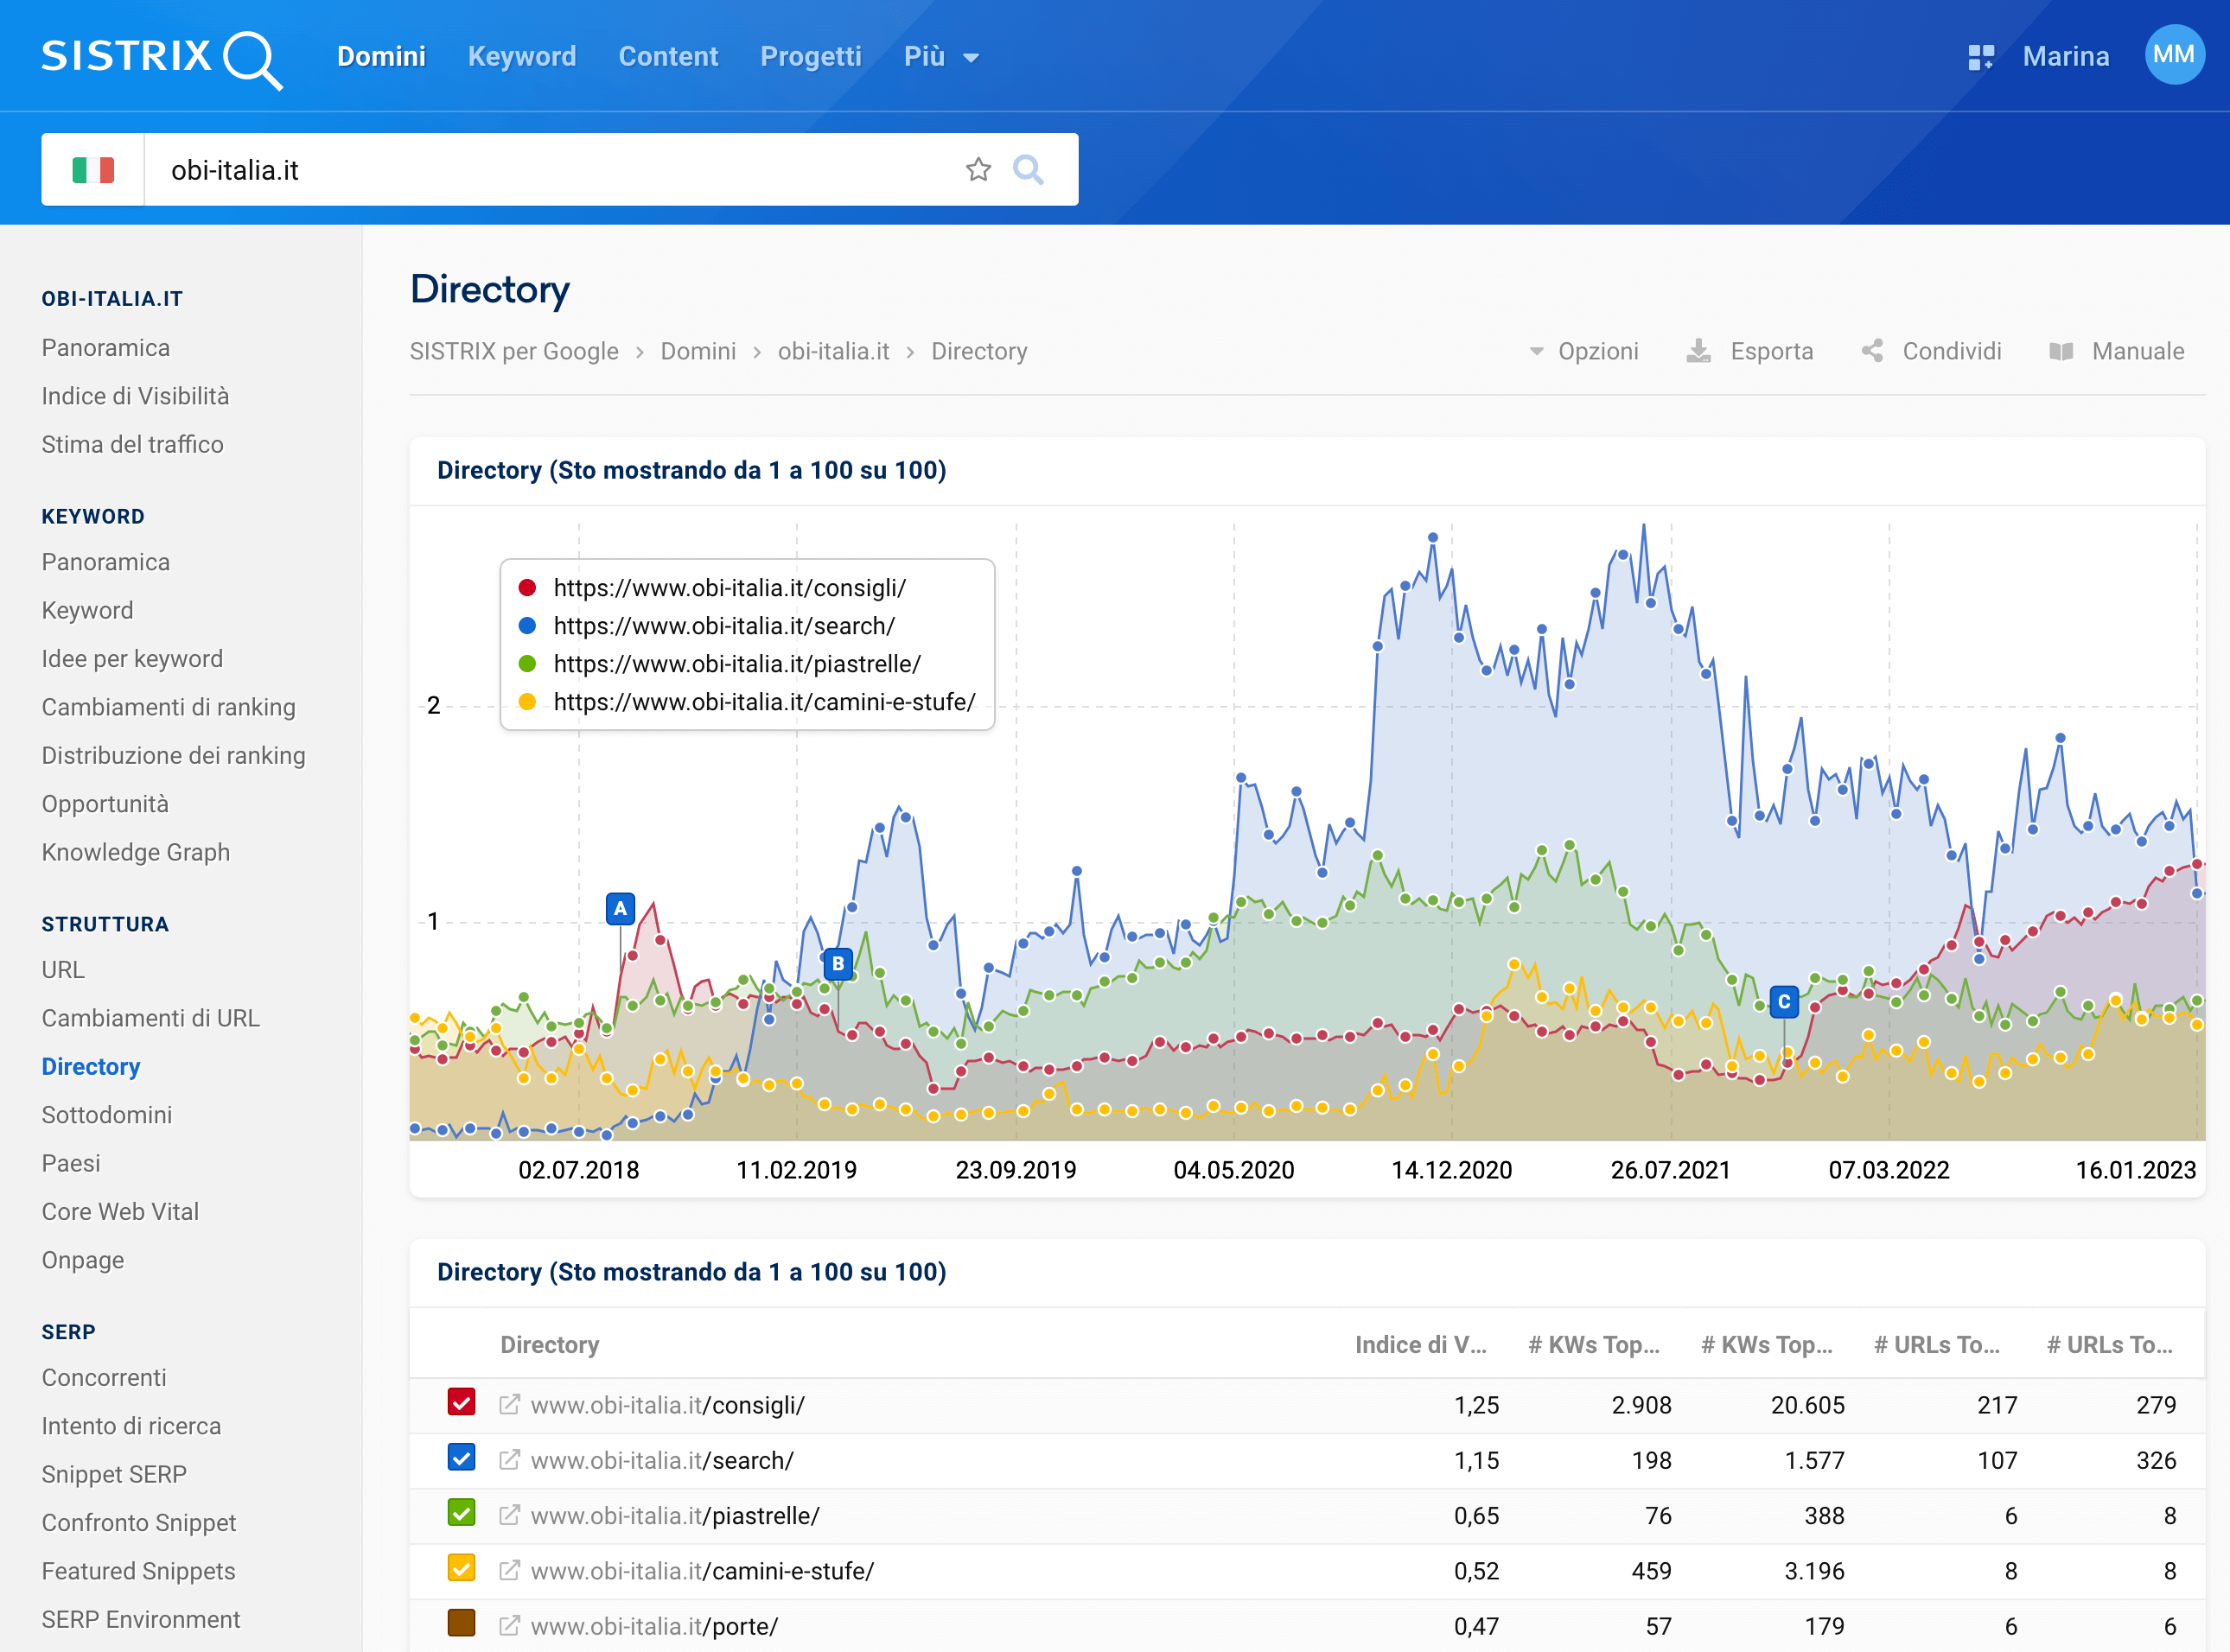Select Directory in the sidebar
Screen dimensions: 2230x1652
(91, 1067)
